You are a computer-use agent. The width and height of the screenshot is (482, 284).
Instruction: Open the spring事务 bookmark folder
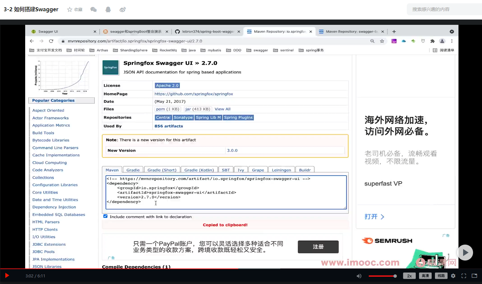pyautogui.click(x=311, y=50)
